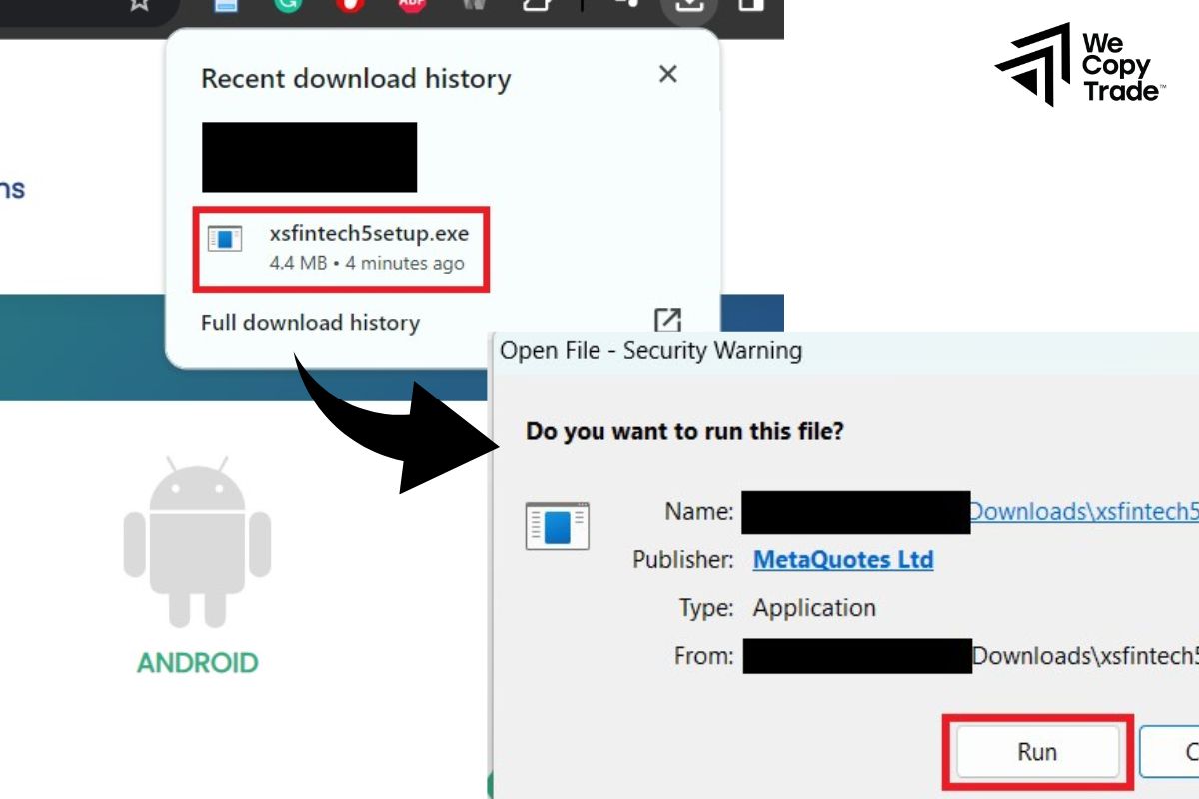Click the xsfintech5setup.exe file icon
The height and width of the screenshot is (799, 1199).
click(x=225, y=239)
